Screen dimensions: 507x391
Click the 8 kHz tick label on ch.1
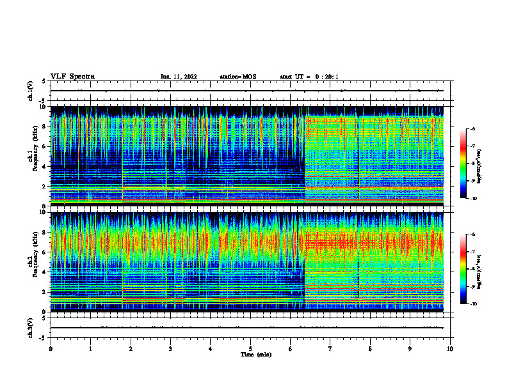44,126
